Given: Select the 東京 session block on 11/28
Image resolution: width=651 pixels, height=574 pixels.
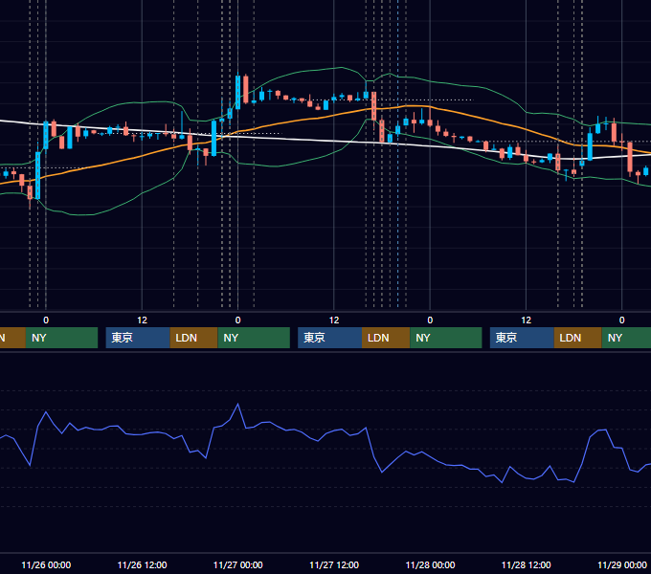Looking at the screenshot, I should coord(522,338).
